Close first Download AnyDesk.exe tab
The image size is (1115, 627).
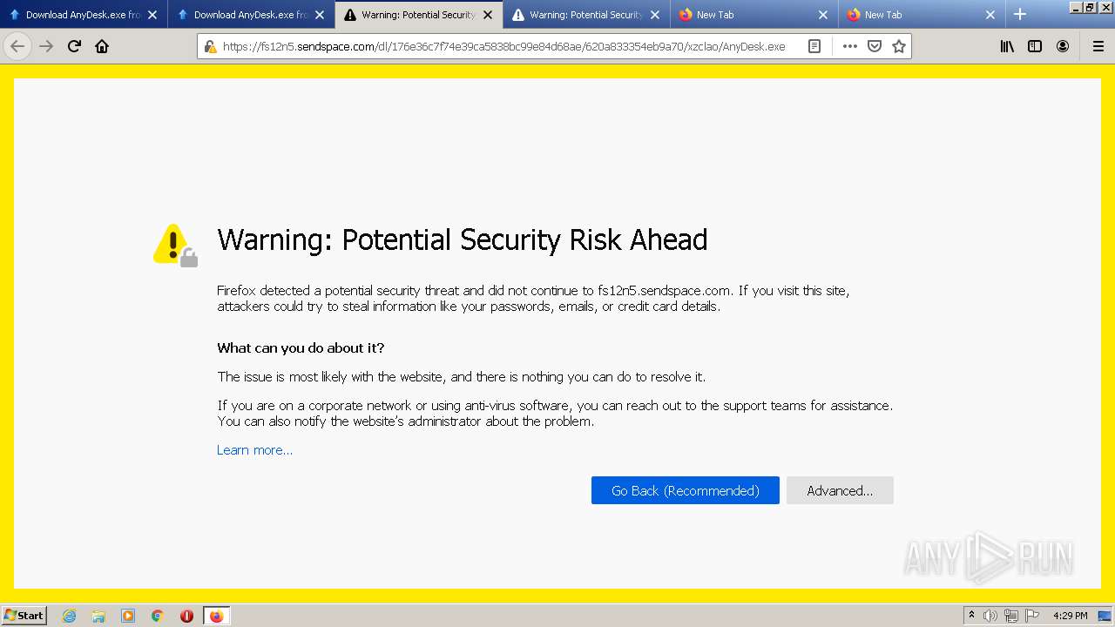click(152, 15)
